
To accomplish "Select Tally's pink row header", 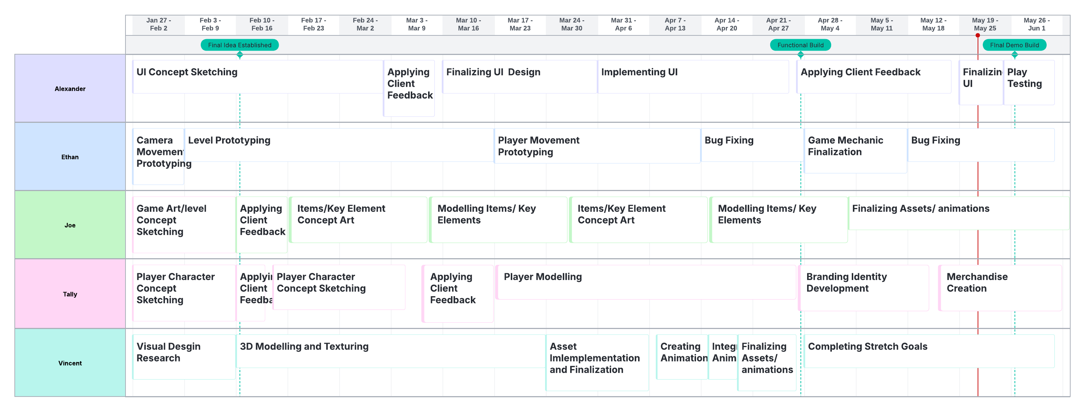I will pyautogui.click(x=70, y=294).
